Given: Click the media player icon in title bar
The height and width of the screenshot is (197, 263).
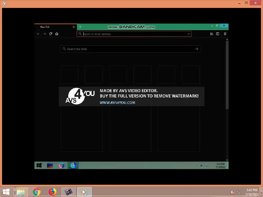Looking at the screenshot, I should (x=5, y=4).
